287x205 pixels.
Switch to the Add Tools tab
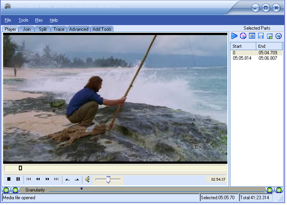[x=102, y=29]
